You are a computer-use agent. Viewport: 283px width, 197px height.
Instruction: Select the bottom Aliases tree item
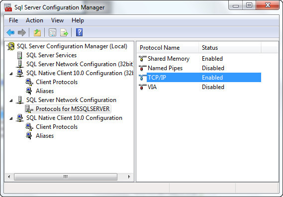point(45,136)
